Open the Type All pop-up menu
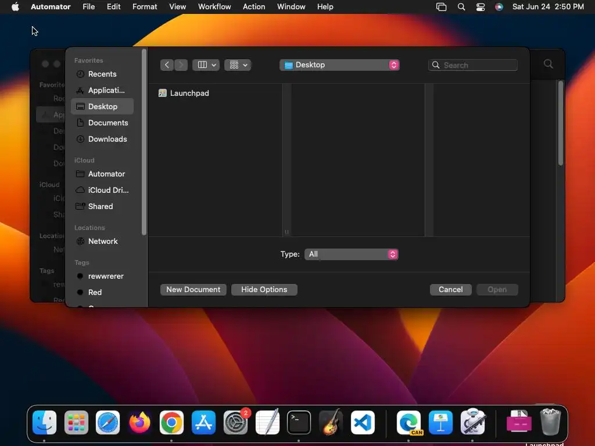The height and width of the screenshot is (446, 595). [352, 254]
